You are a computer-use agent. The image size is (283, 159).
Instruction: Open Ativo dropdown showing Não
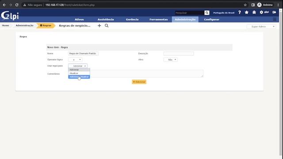point(170,60)
